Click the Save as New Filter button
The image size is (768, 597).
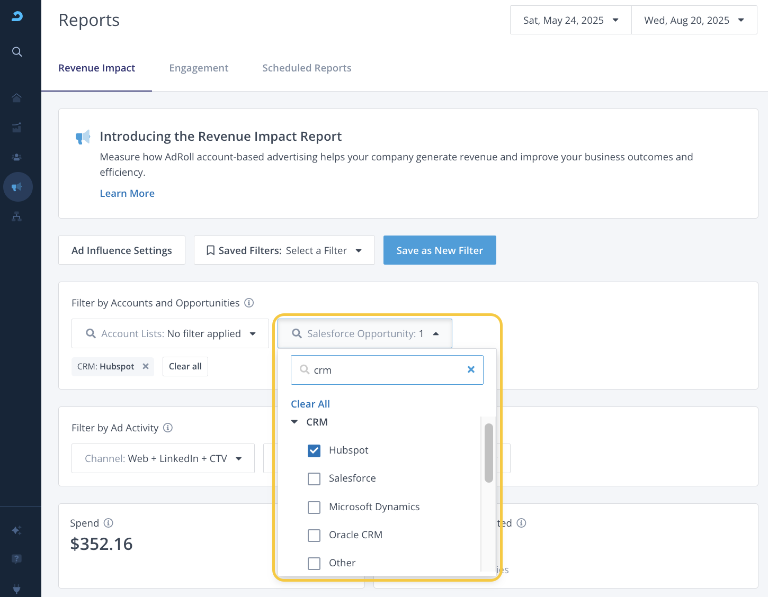coord(439,250)
